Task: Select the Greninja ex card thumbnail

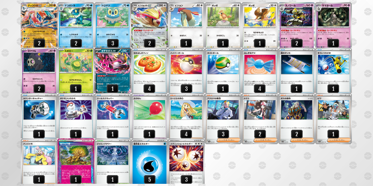Action: point(39,25)
